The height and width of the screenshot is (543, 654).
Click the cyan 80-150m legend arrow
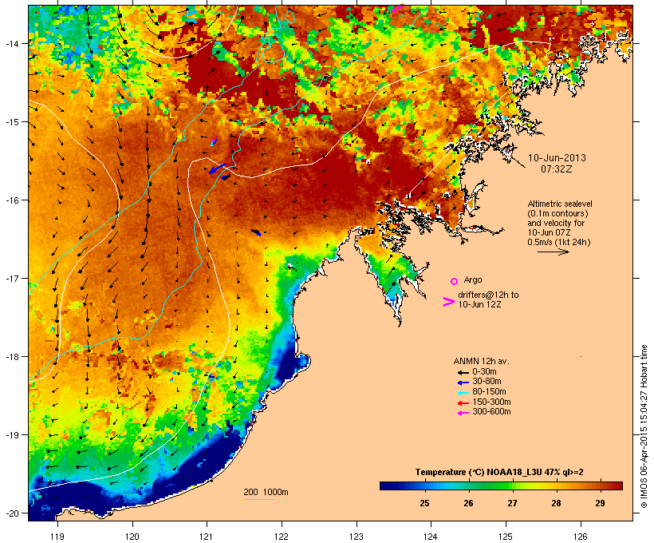pyautogui.click(x=463, y=393)
